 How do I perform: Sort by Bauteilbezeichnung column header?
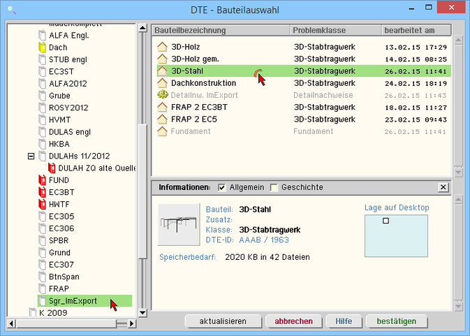[220, 31]
